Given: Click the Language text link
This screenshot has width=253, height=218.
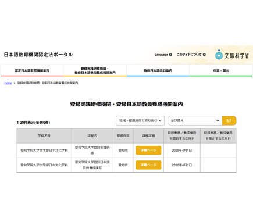Looking at the screenshot, I should 161,55.
